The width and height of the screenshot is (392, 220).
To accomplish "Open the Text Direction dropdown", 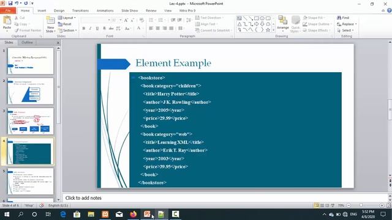I will [x=209, y=18].
